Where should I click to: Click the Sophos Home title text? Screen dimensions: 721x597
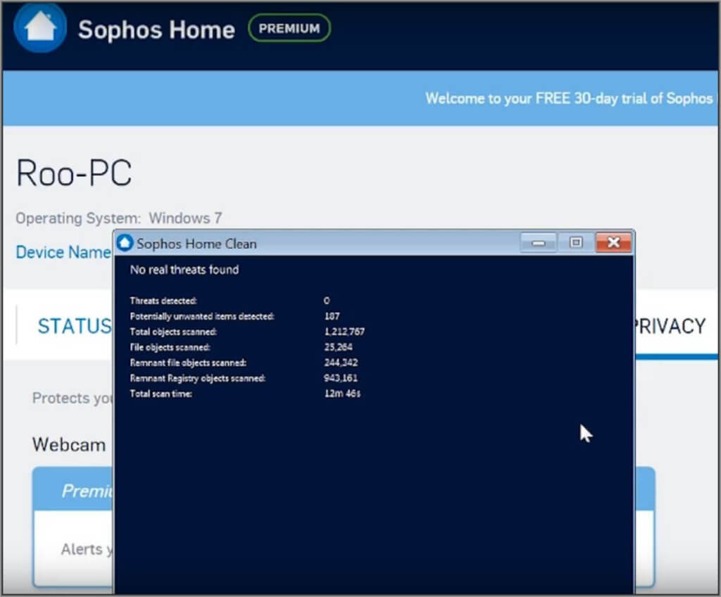tap(156, 30)
